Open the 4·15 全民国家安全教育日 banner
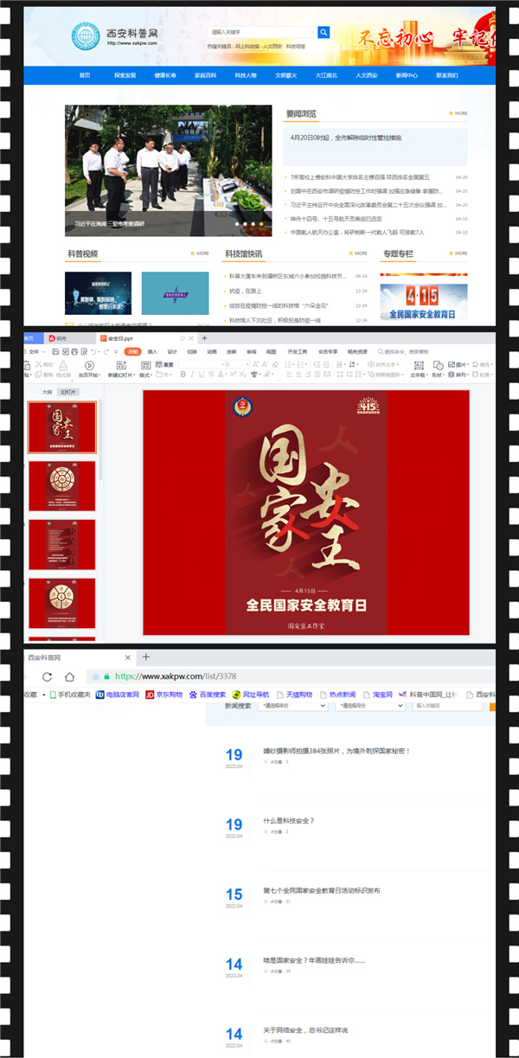This screenshot has width=519, height=1058. click(x=423, y=303)
